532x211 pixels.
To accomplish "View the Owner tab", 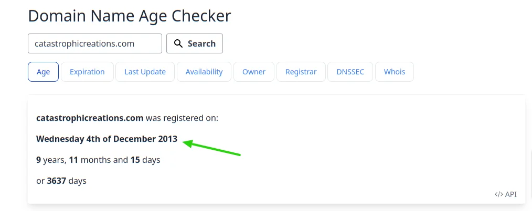I will (254, 72).
